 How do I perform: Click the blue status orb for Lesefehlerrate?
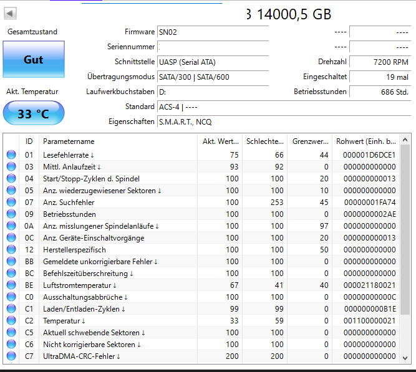(11, 155)
